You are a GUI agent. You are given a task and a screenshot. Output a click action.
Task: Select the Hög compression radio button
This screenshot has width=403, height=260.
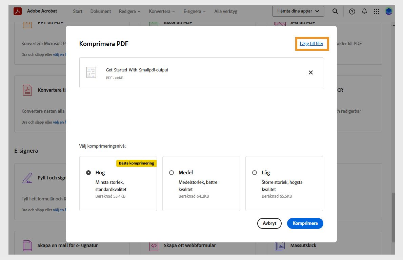click(88, 173)
